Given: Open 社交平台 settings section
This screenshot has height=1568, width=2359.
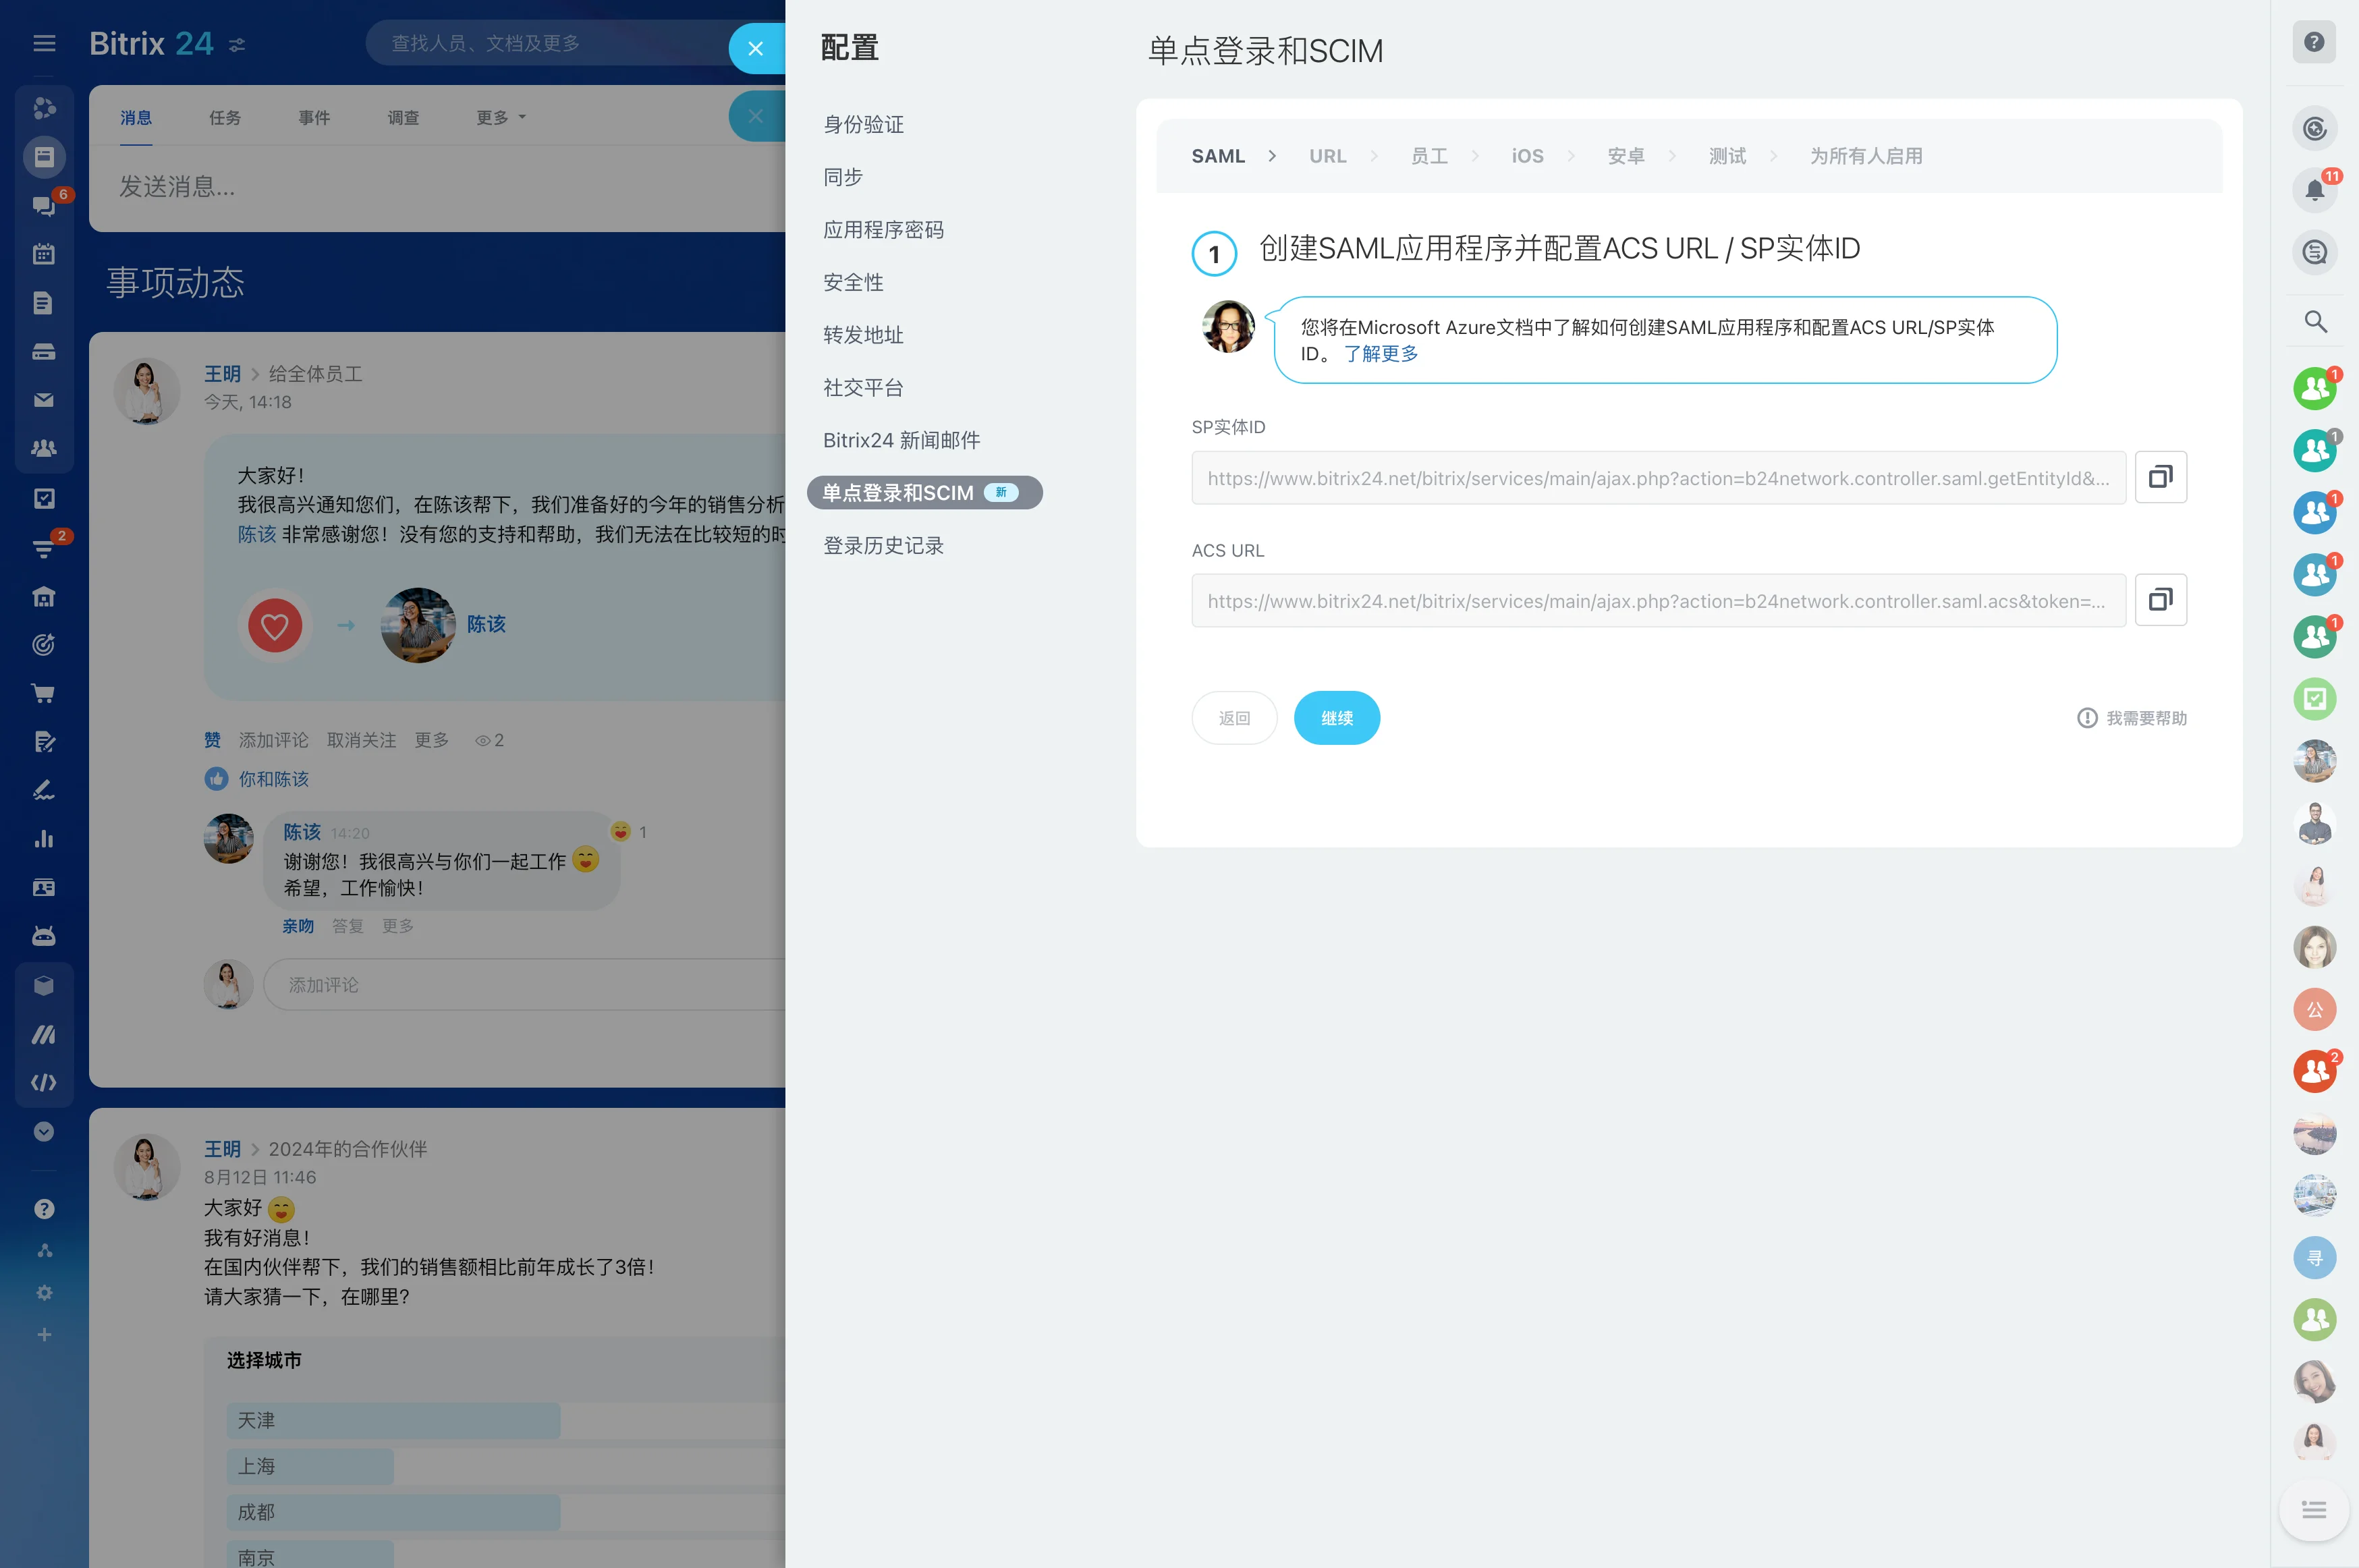Looking at the screenshot, I should (x=863, y=388).
